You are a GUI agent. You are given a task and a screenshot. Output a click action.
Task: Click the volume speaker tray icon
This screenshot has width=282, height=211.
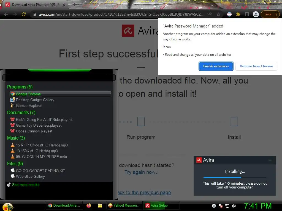pyautogui.click(x=234, y=206)
